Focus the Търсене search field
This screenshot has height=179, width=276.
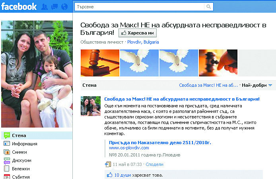point(139,7)
